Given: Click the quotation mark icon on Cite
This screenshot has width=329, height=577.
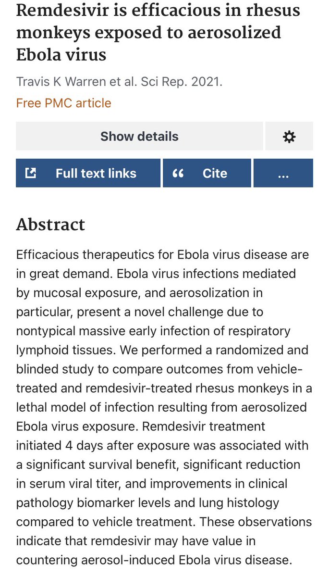Looking at the screenshot, I should 178,173.
